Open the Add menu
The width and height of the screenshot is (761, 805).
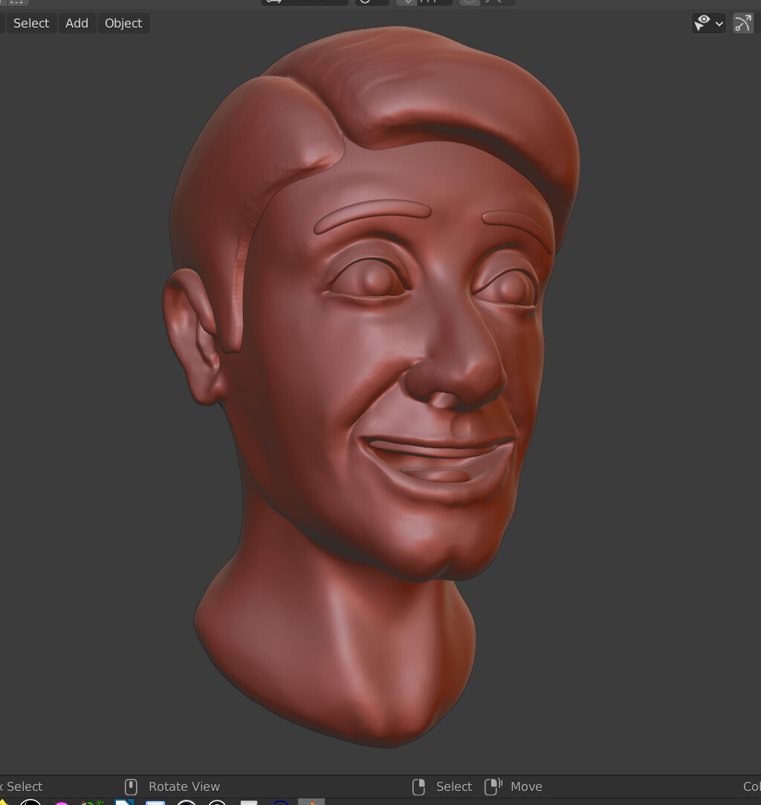[77, 23]
